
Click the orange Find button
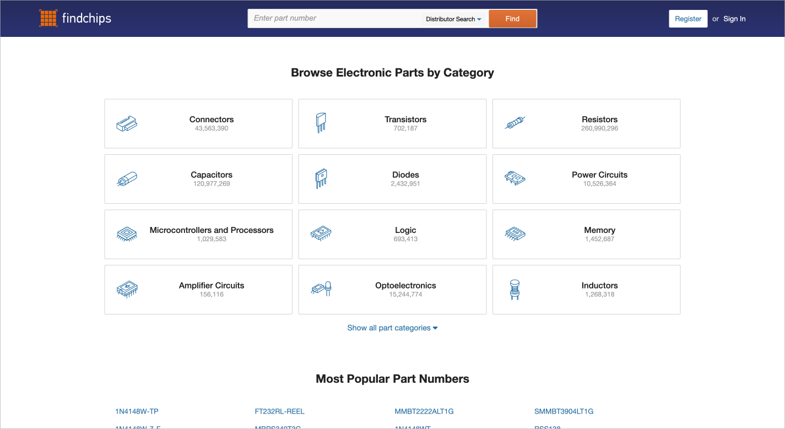(x=512, y=19)
